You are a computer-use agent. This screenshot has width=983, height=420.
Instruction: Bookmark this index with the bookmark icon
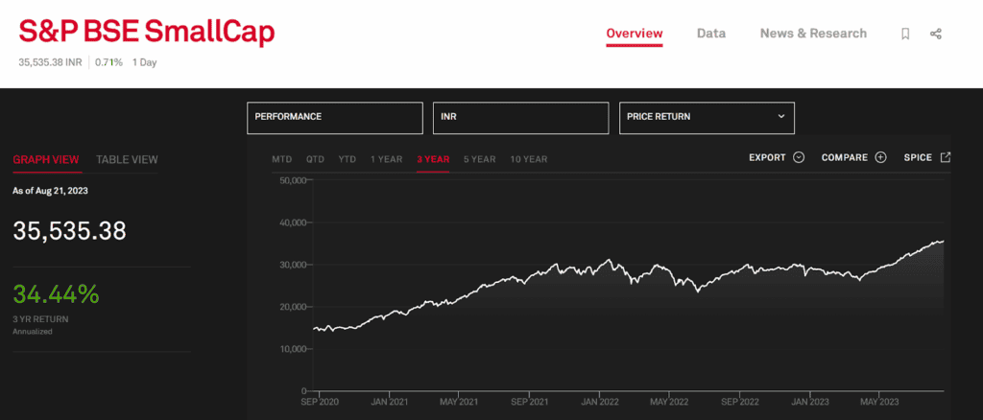(x=905, y=34)
